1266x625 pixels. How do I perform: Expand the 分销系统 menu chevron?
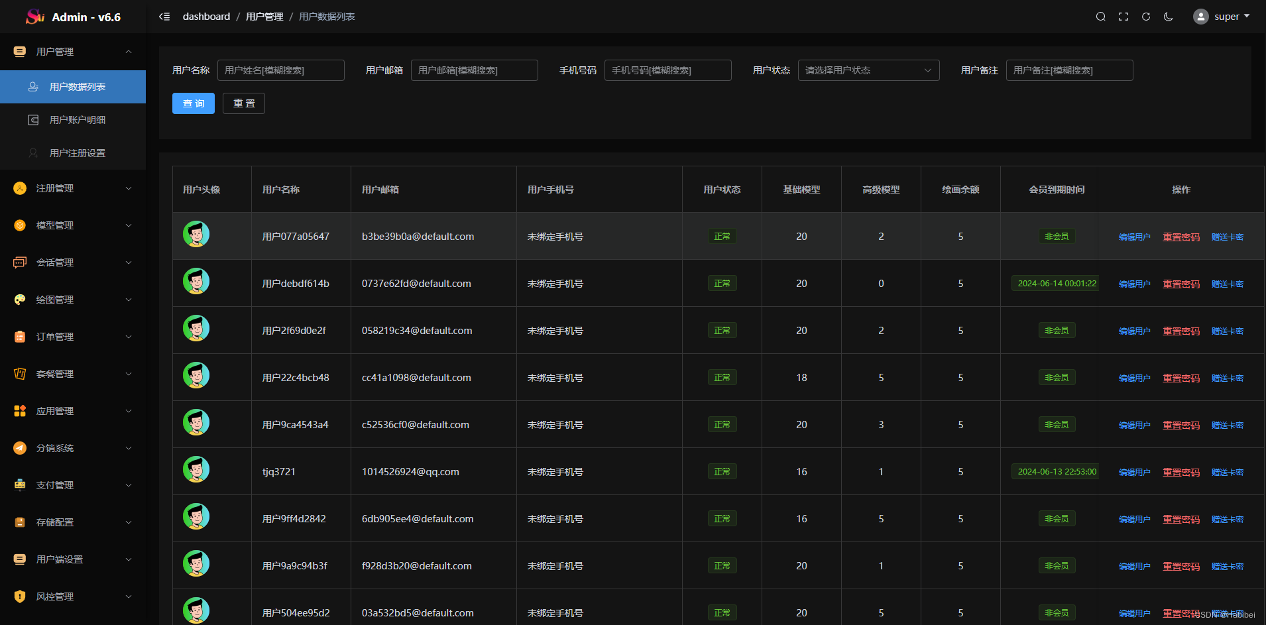pyautogui.click(x=129, y=448)
